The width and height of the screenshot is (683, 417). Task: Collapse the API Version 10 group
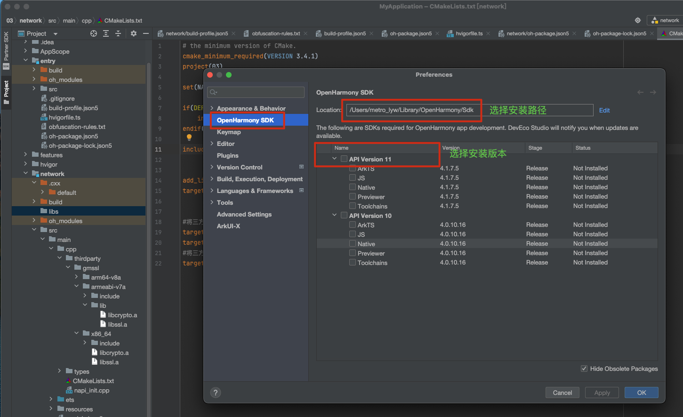335,216
